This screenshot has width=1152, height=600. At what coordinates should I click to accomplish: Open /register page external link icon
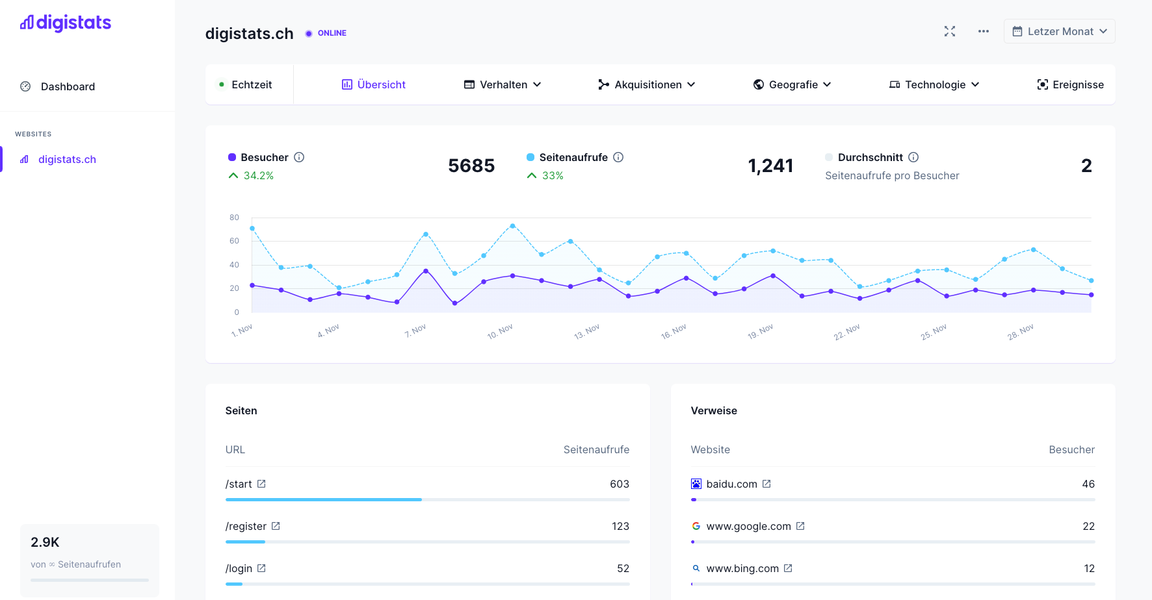coord(276,526)
